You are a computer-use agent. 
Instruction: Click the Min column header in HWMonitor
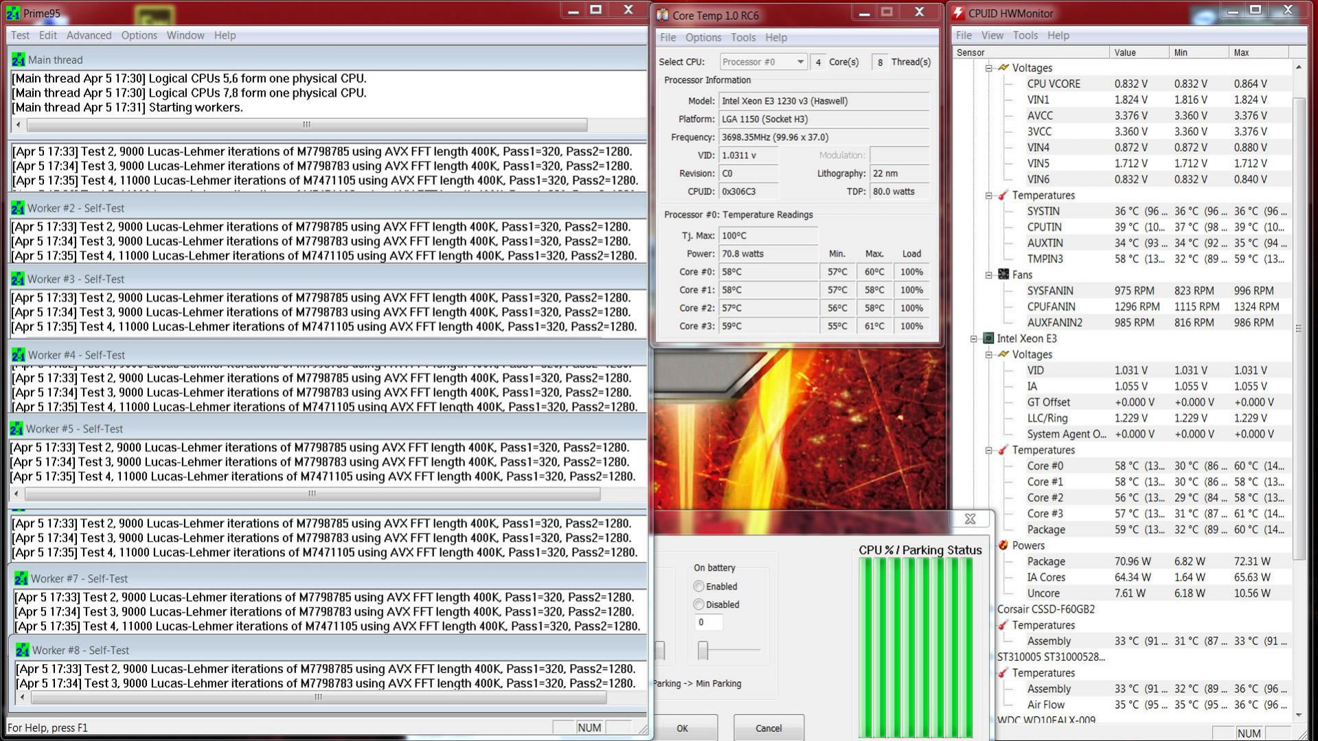point(1198,52)
